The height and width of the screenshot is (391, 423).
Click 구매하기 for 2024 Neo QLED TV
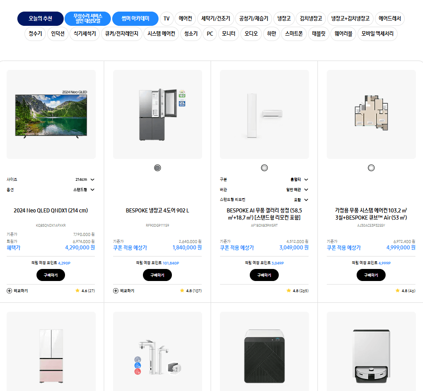tap(51, 275)
